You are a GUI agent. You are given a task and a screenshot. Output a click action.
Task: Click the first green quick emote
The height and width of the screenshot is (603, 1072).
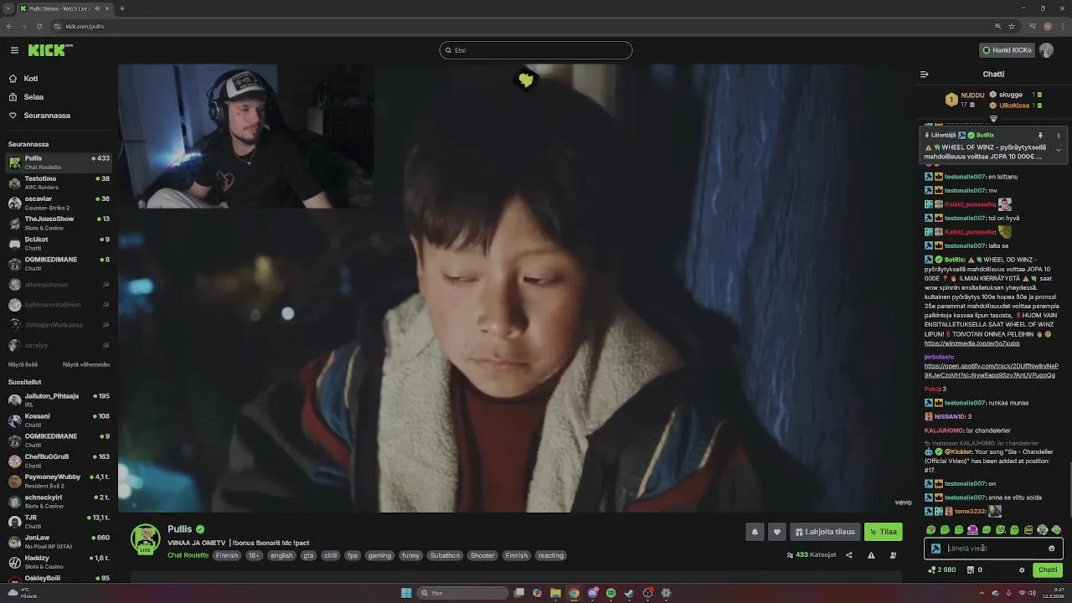pyautogui.click(x=930, y=530)
